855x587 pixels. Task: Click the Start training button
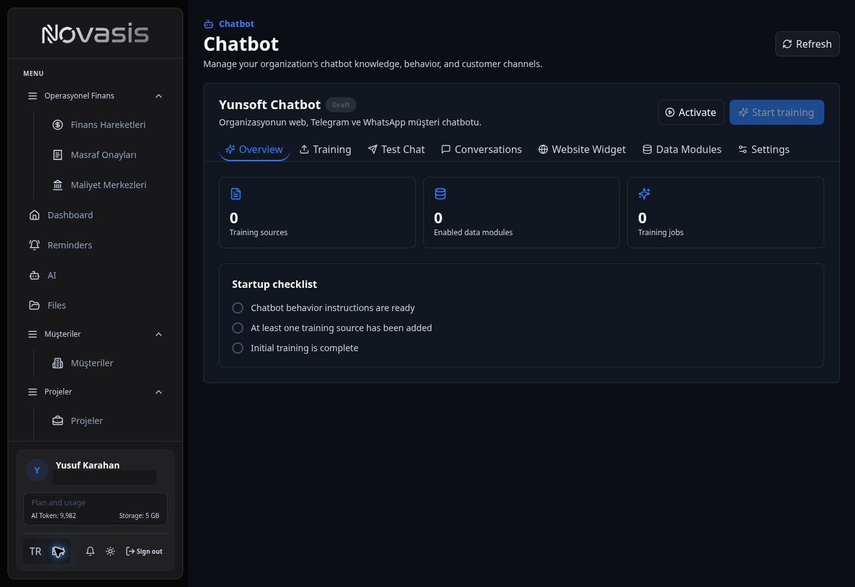777,112
